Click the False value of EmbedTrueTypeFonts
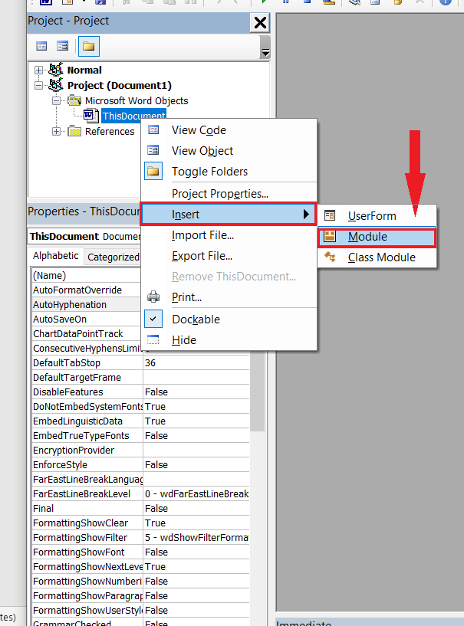 196,435
